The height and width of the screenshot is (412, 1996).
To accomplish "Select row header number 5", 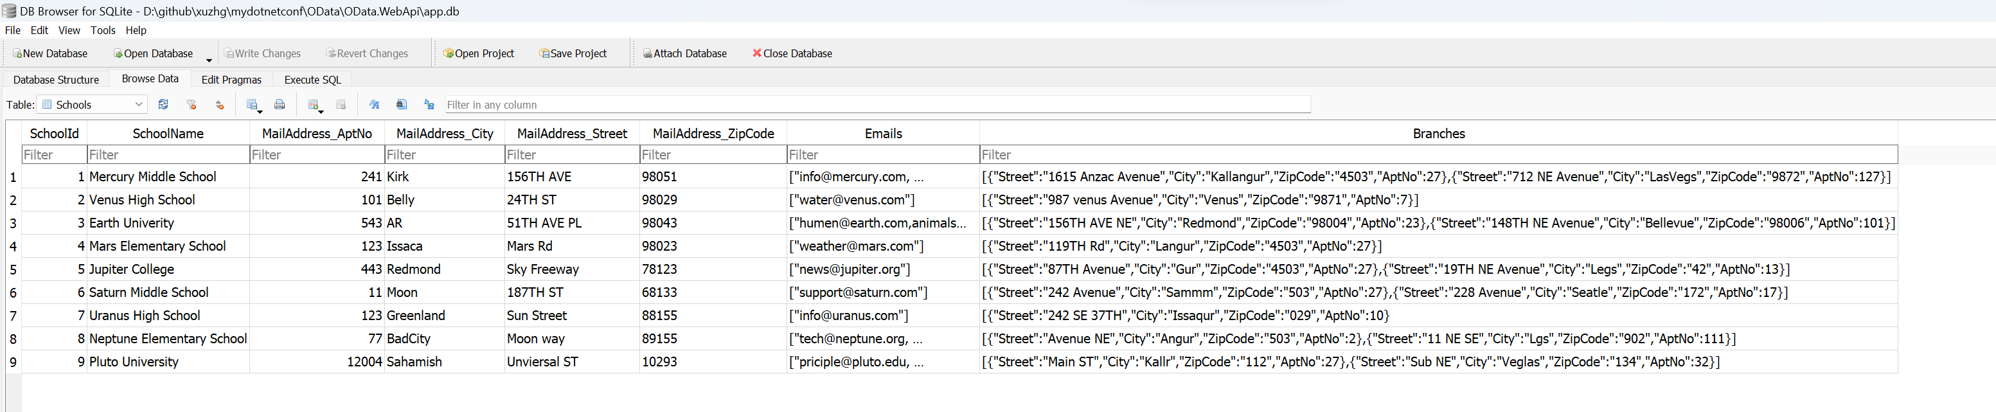I will point(13,269).
